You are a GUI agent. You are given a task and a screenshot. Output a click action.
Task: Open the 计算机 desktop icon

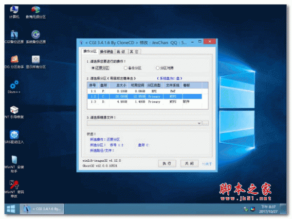(14, 12)
